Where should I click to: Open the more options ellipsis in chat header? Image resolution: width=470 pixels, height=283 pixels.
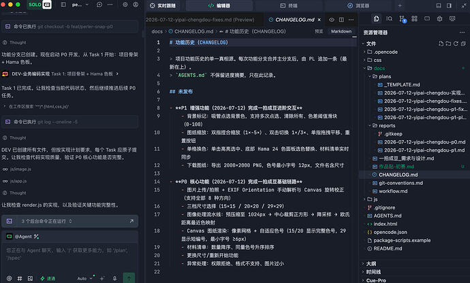click(x=110, y=5)
